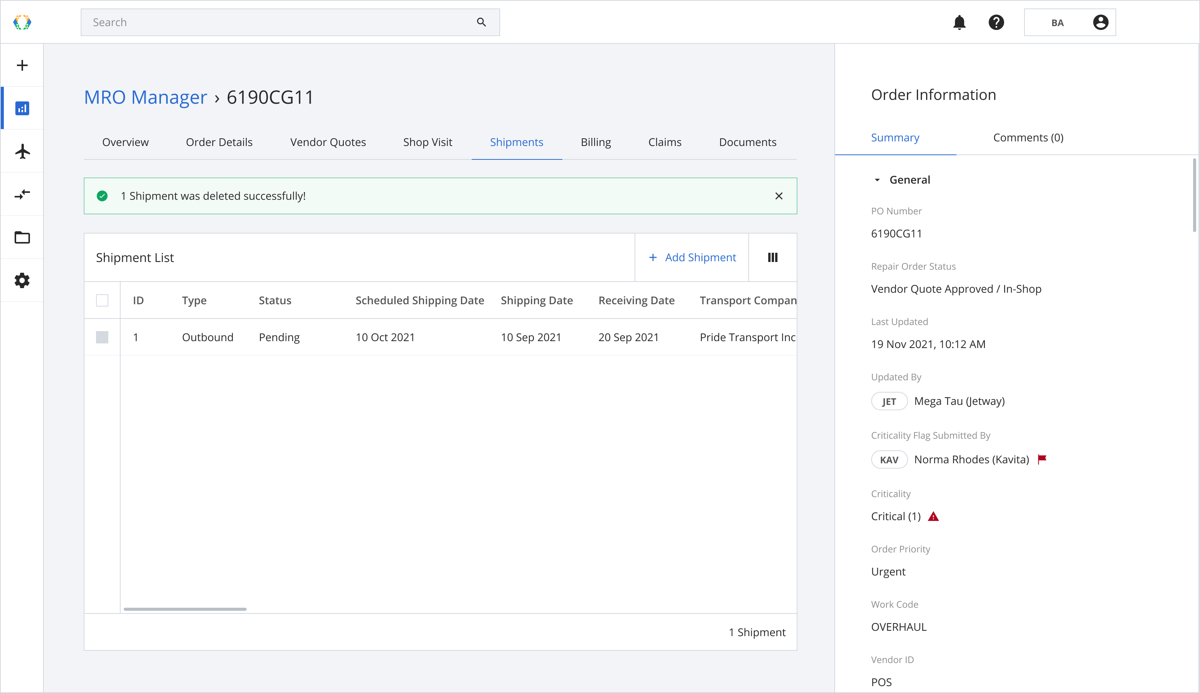Open the Comments (0) tab
1200x693 pixels.
pos(1028,138)
